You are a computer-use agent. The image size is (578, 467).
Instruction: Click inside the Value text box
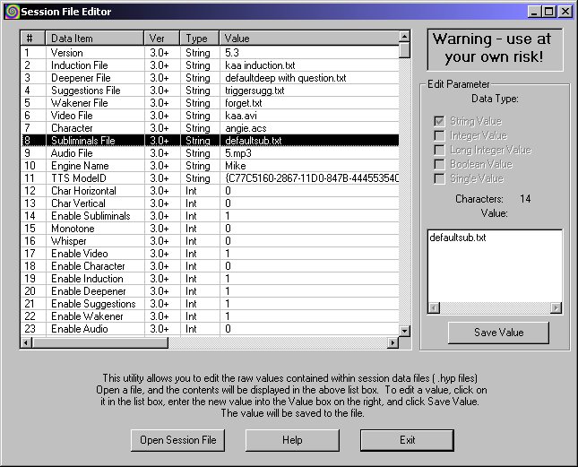pos(495,269)
